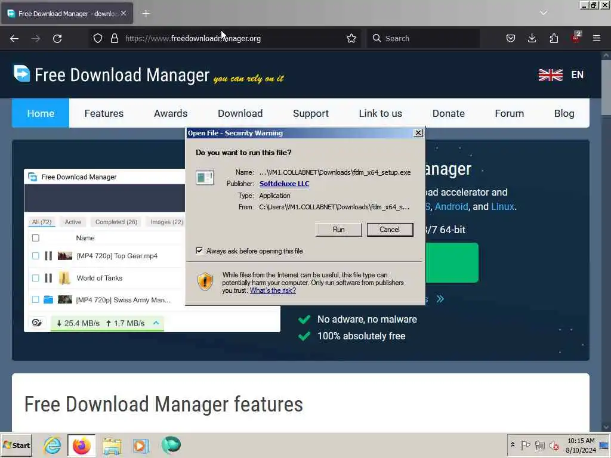Open the What's the risk? link

(x=273, y=290)
